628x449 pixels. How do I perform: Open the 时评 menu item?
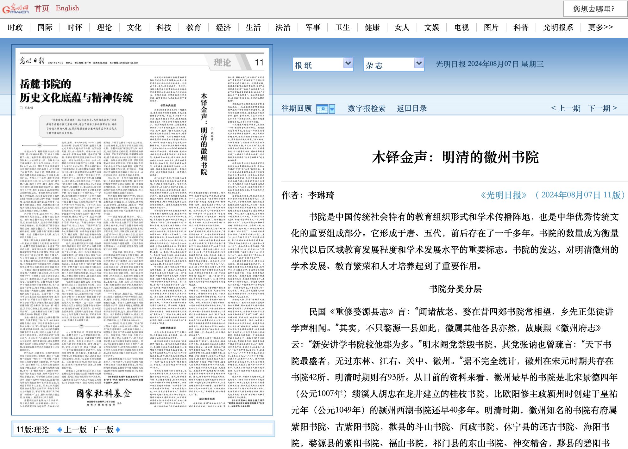tap(75, 28)
